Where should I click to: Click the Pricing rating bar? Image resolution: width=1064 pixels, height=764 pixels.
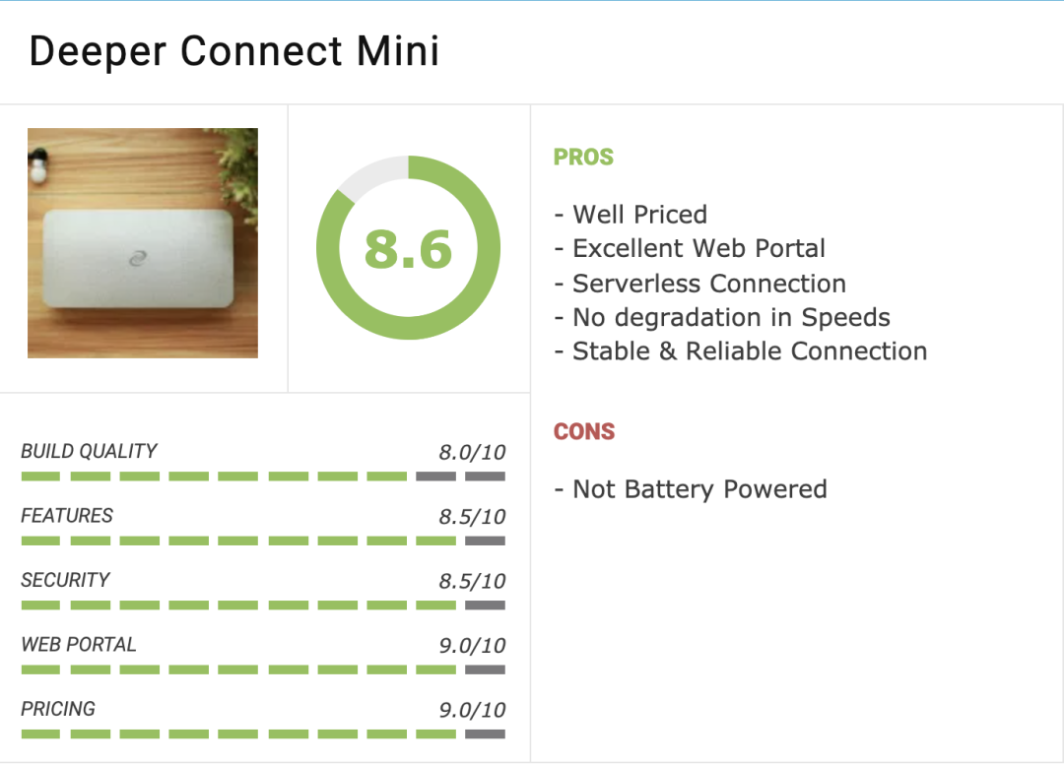263,733
